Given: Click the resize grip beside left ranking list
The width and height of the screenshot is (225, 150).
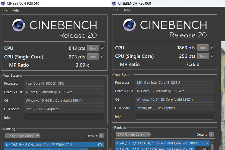Looking at the screenshot, I should [x=110, y=148].
